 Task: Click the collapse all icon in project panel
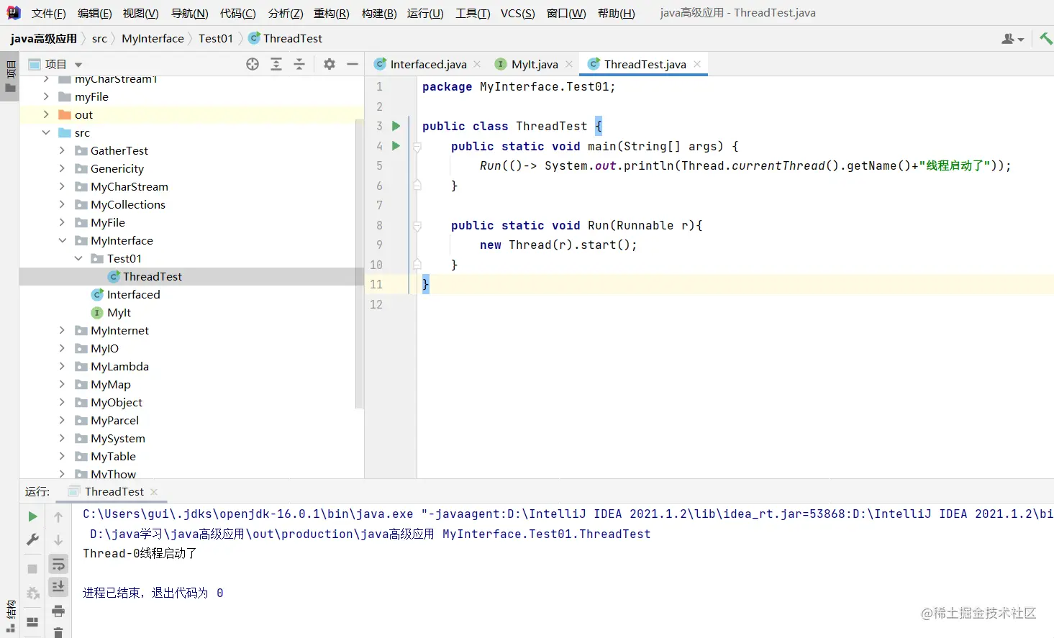[x=299, y=64]
